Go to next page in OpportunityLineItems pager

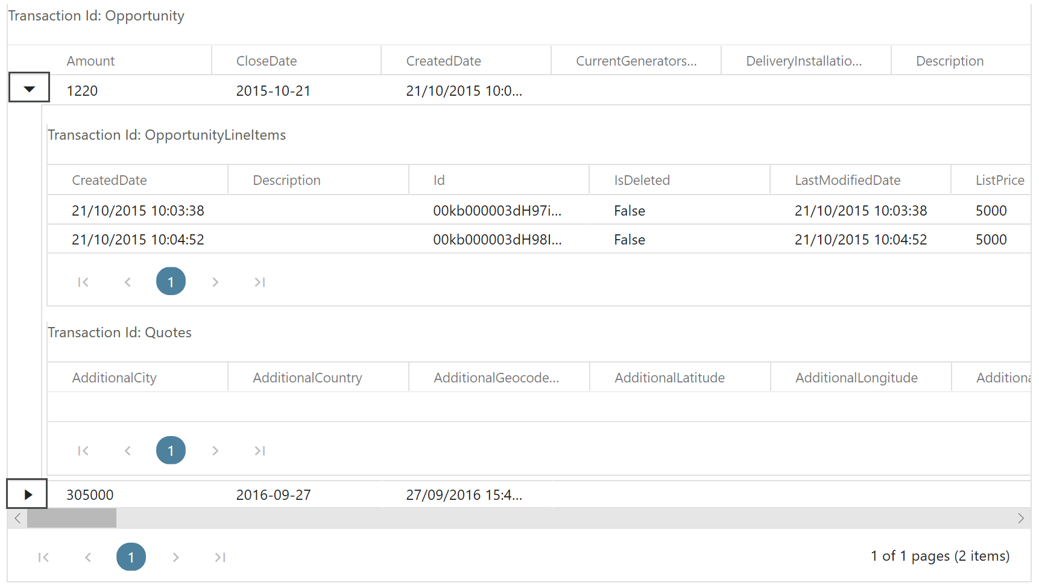(x=215, y=282)
